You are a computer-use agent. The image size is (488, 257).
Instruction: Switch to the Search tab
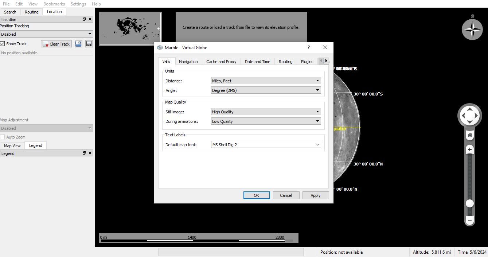[10, 12]
